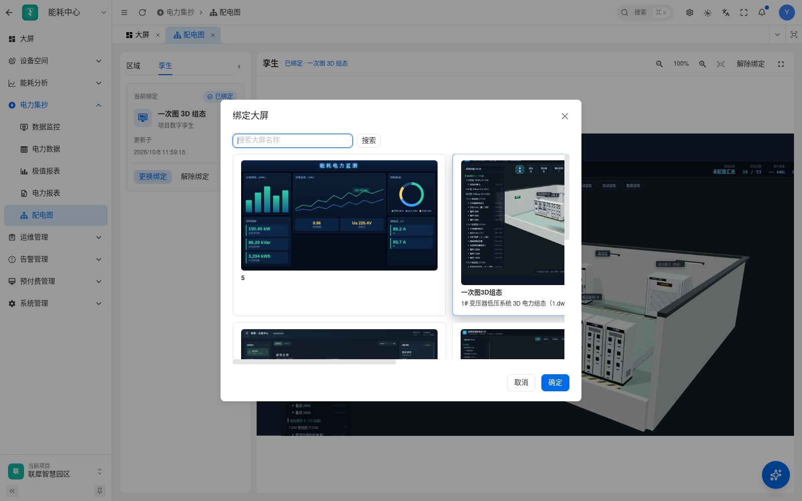Collapse sidebar with double-chevron icon
Screen dimensions: 802x501
(12, 491)
